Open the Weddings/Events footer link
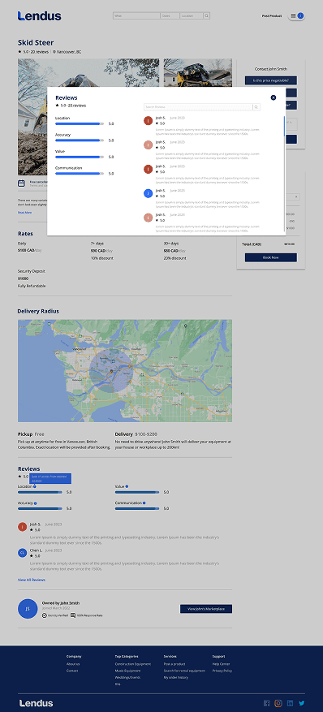Viewport: 323px width, 712px height. (127, 677)
